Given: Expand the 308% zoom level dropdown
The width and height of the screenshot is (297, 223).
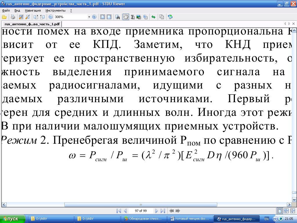Looking at the screenshot, I should pos(89,17).
